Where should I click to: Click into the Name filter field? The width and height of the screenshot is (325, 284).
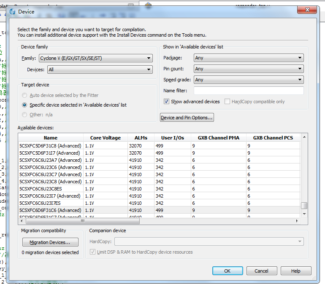click(x=249, y=91)
